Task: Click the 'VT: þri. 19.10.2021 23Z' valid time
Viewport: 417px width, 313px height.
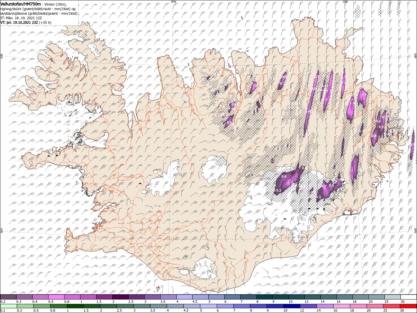Action: pyautogui.click(x=19, y=22)
